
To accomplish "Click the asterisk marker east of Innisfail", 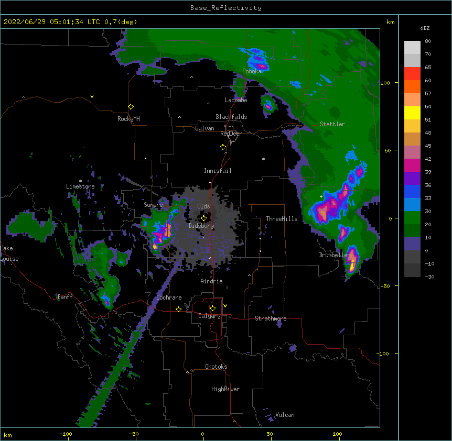I will click(x=263, y=159).
